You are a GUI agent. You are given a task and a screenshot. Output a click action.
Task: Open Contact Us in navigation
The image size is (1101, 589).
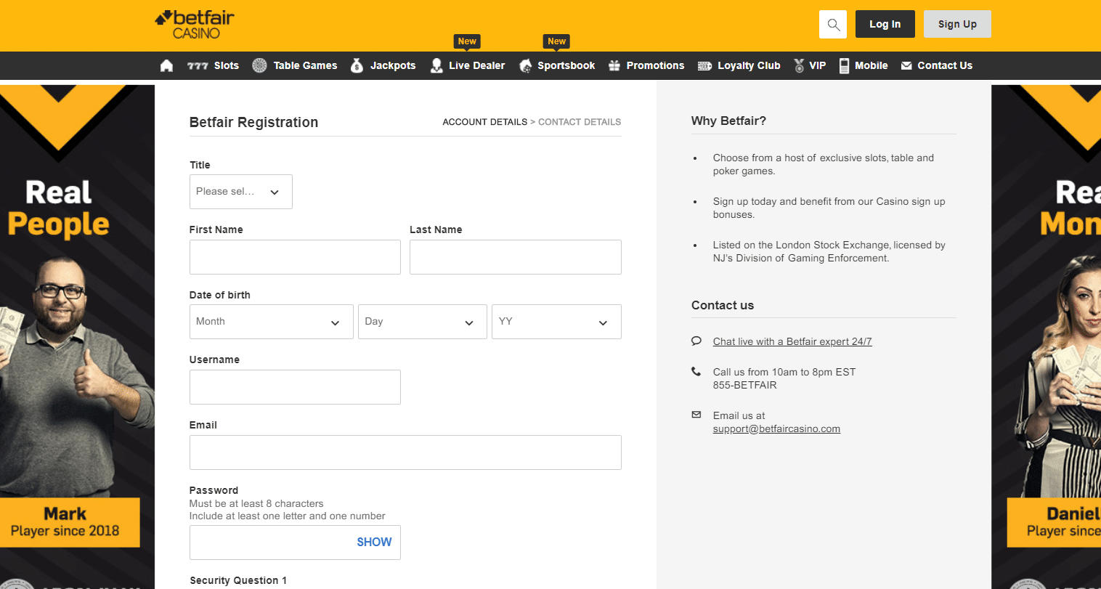pyautogui.click(x=945, y=65)
